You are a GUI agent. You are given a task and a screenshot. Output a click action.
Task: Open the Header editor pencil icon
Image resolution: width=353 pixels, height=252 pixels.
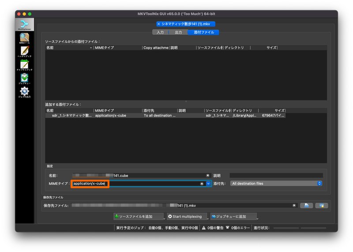pos(25,52)
